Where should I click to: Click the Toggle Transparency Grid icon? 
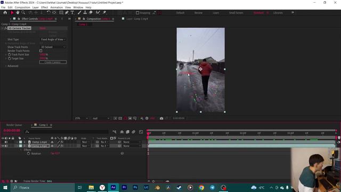tap(120, 118)
